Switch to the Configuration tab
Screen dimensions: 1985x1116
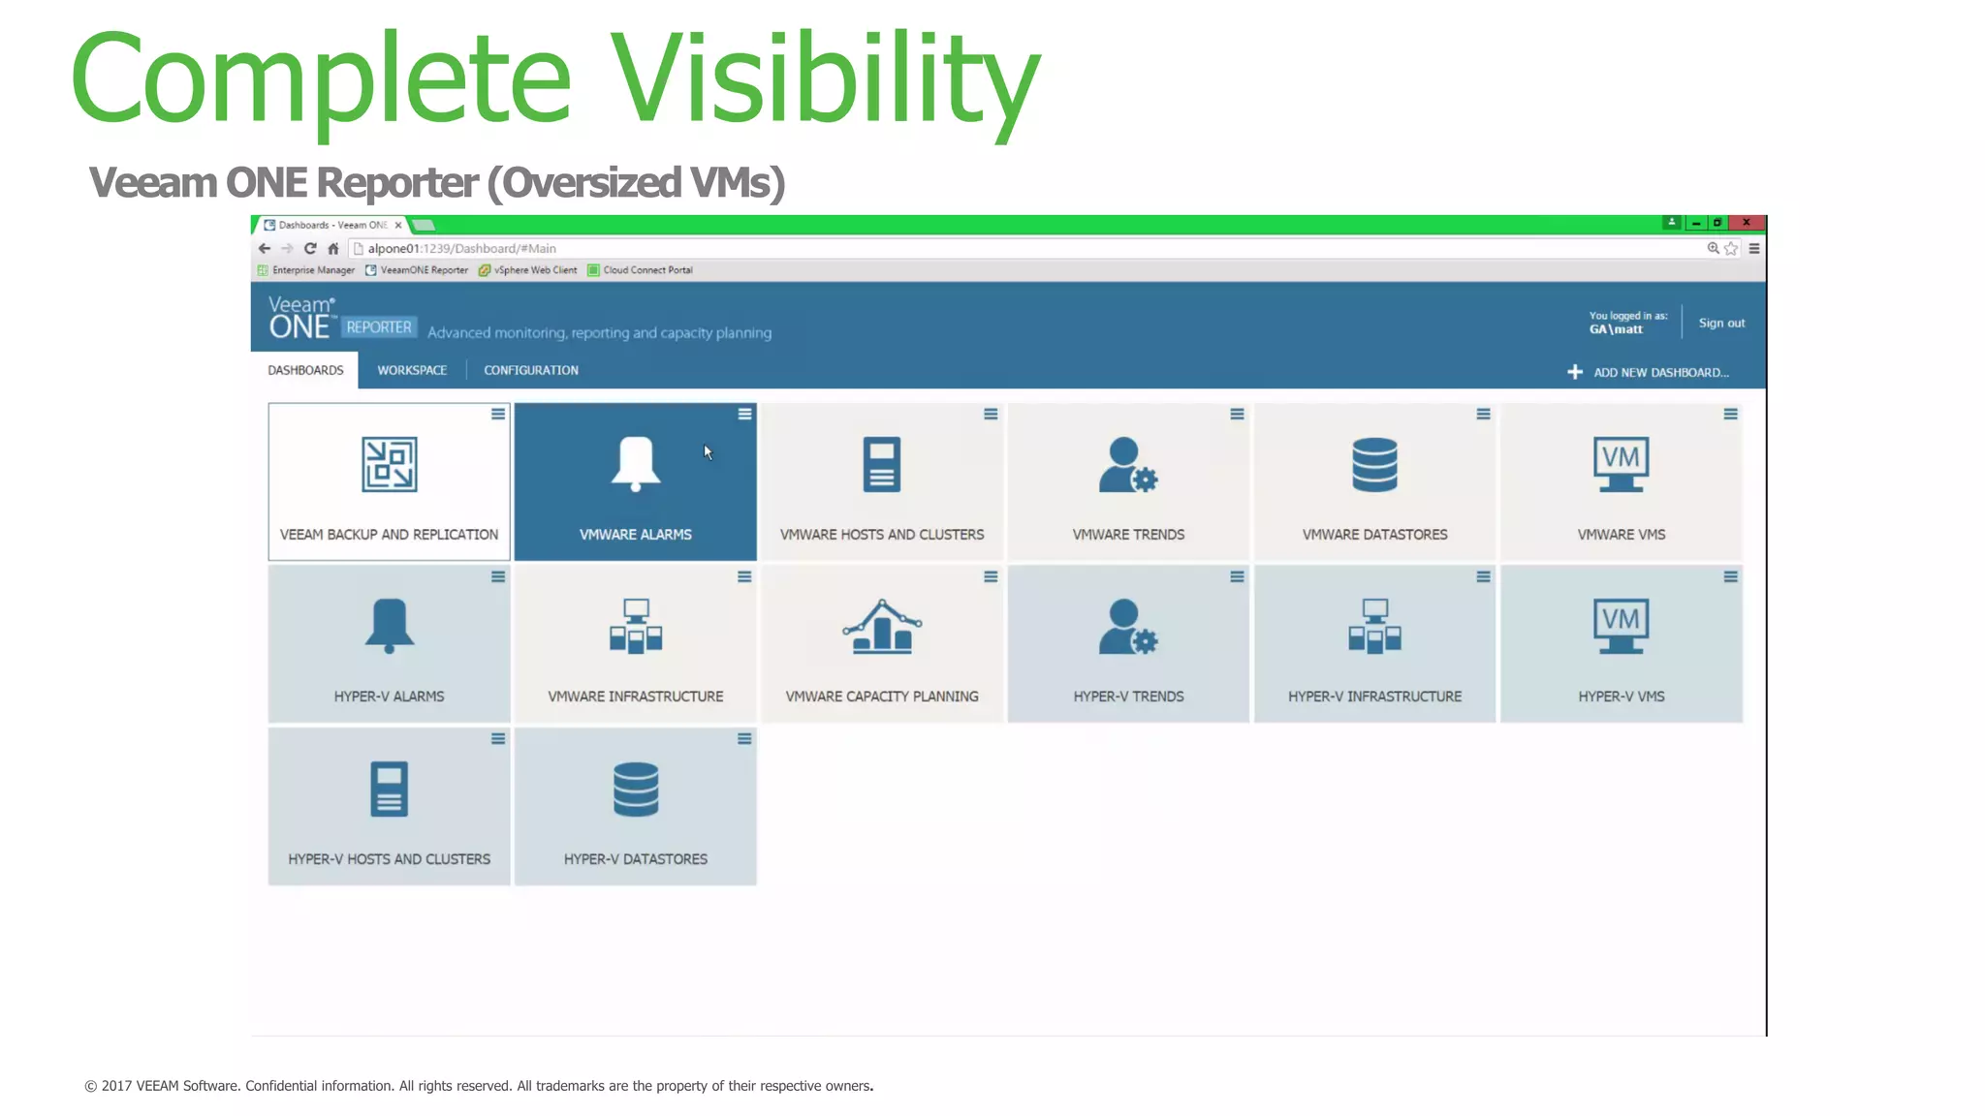point(531,370)
